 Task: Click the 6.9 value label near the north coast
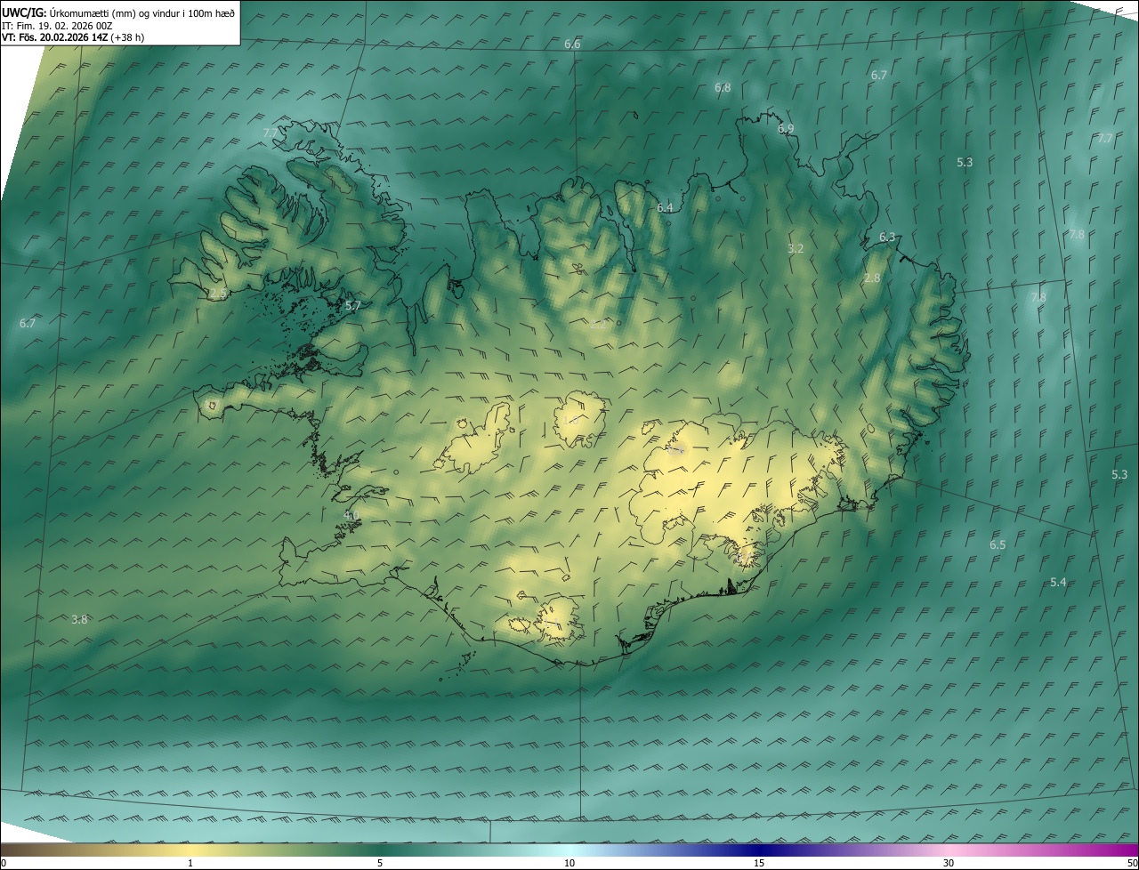click(786, 129)
